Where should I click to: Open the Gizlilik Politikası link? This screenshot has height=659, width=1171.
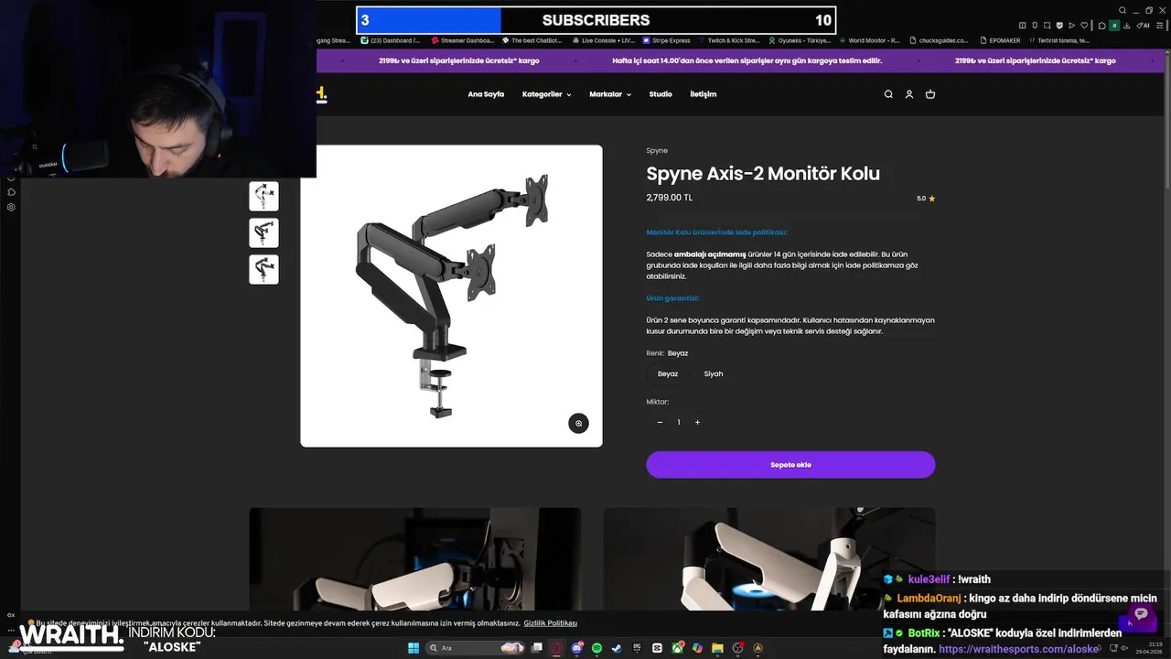coord(551,623)
